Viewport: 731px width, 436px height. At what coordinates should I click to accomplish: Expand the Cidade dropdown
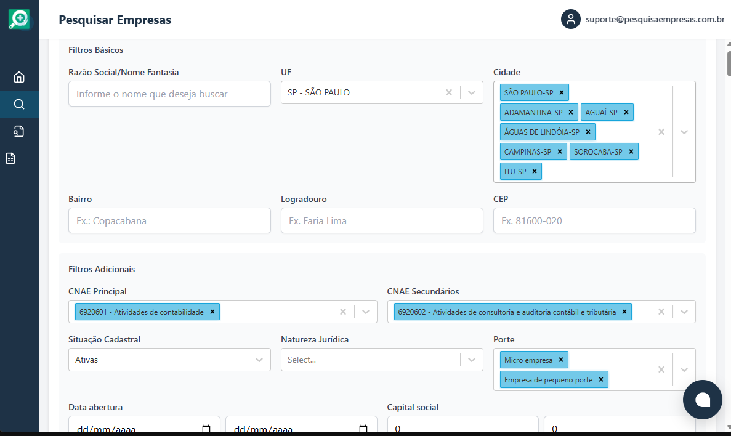click(x=684, y=131)
